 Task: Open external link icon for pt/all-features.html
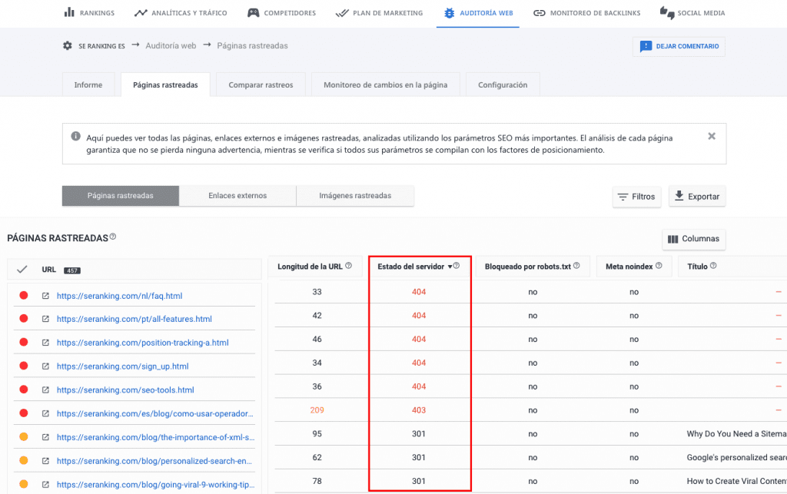[45, 319]
